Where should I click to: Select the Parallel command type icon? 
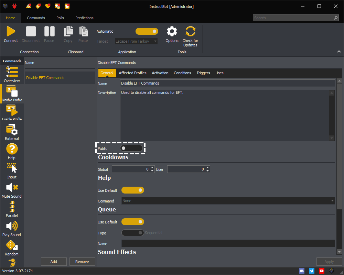pyautogui.click(x=12, y=207)
